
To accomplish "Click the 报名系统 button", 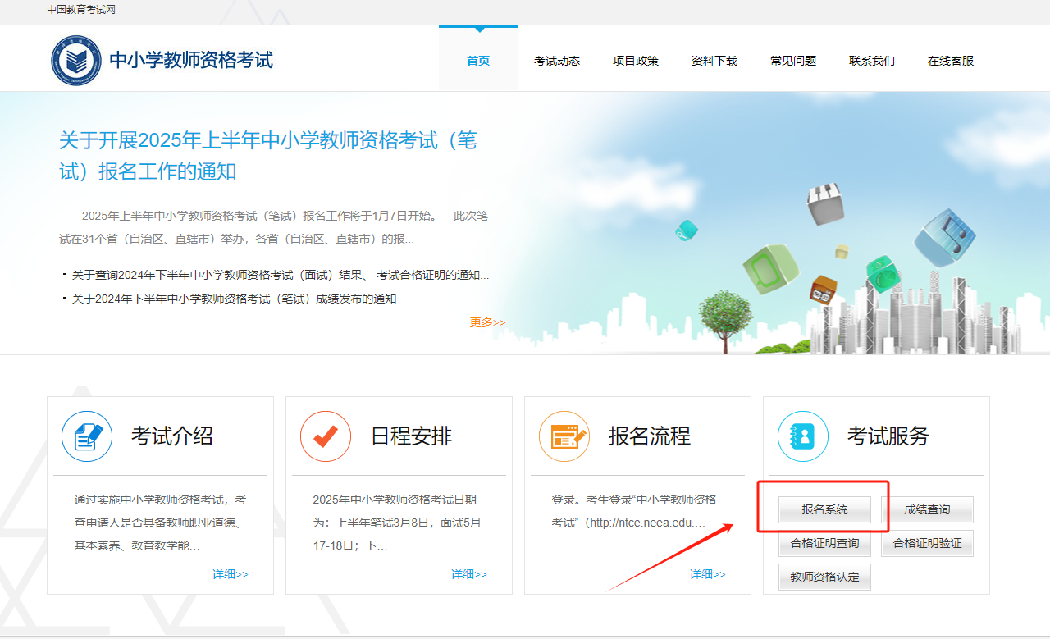I will coord(824,510).
